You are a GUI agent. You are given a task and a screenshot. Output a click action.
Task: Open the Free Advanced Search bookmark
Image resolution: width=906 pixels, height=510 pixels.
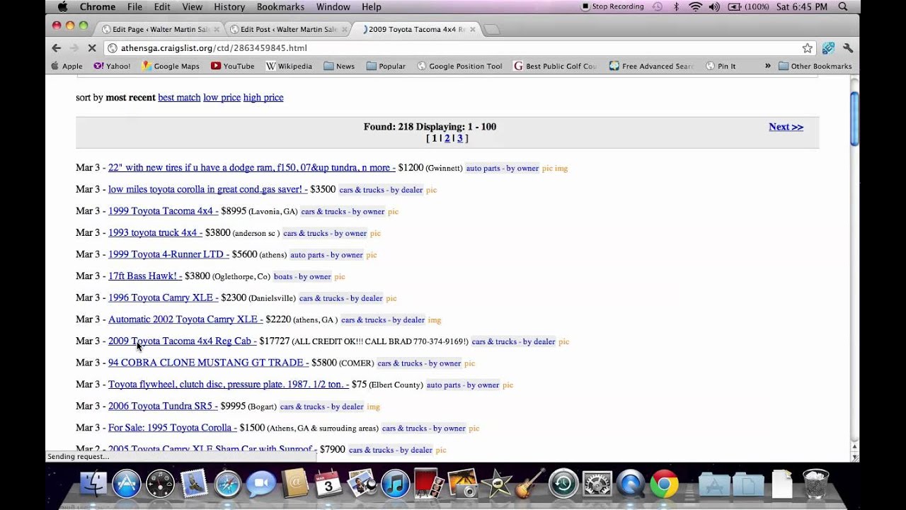[x=651, y=66]
